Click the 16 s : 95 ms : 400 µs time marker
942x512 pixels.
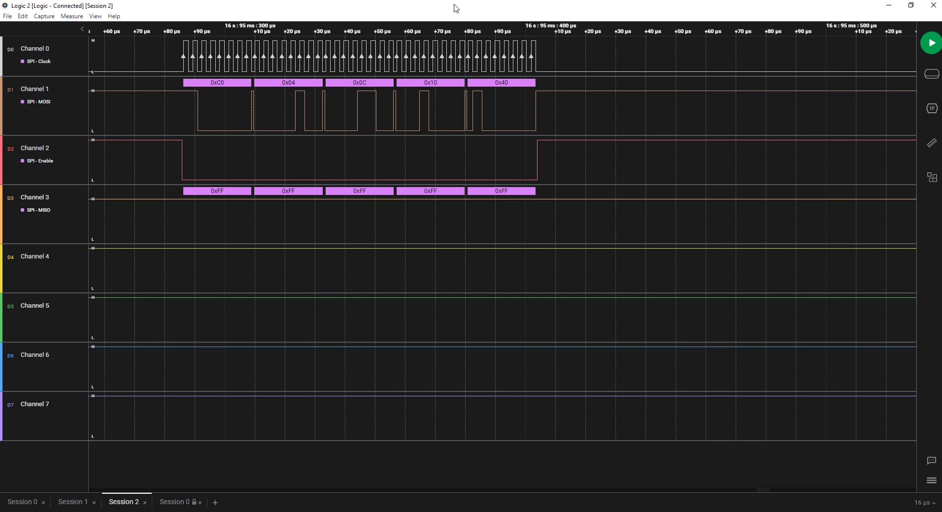coord(551,26)
